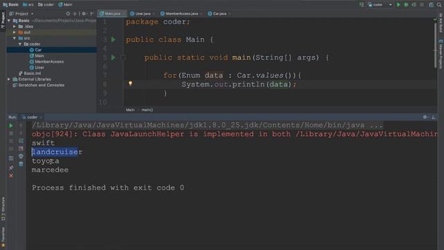Expand the .idea folder
The image size is (444, 250).
[15, 26]
